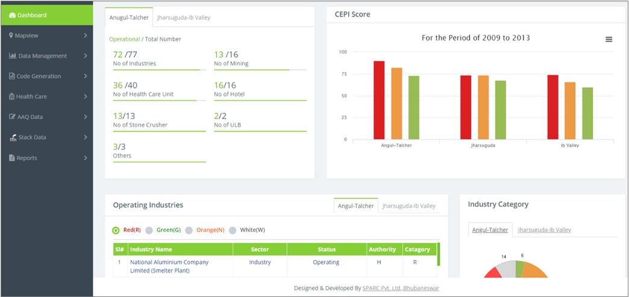629x297 pixels.
Task: Click the Stack Data factory icon
Action: coord(13,137)
